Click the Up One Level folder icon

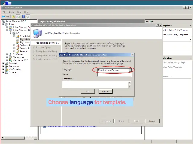coord(13,16)
